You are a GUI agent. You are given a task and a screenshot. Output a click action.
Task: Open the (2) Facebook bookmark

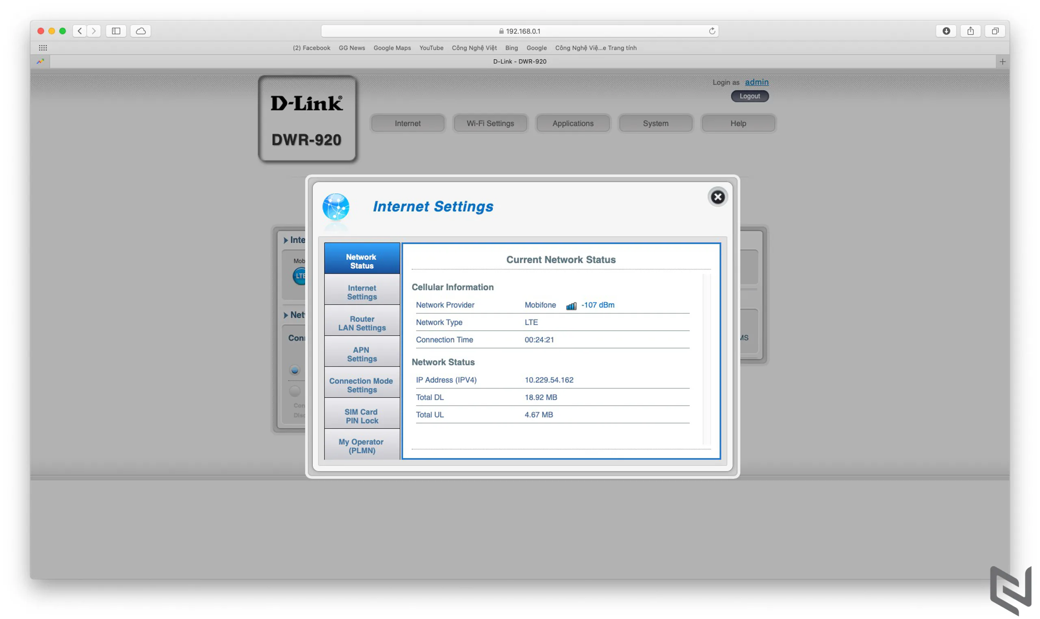click(x=311, y=48)
